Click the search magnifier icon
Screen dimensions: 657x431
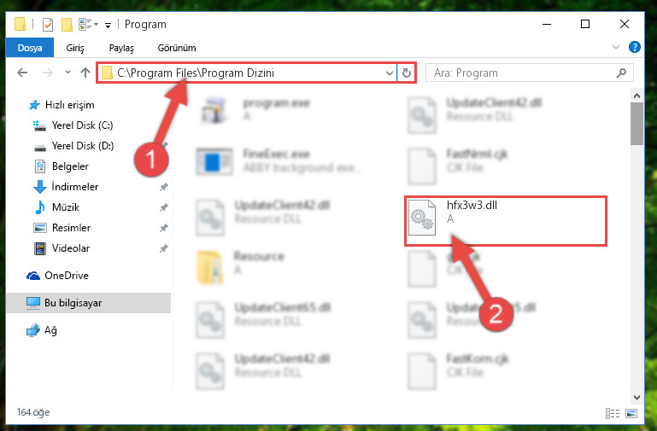[x=621, y=73]
